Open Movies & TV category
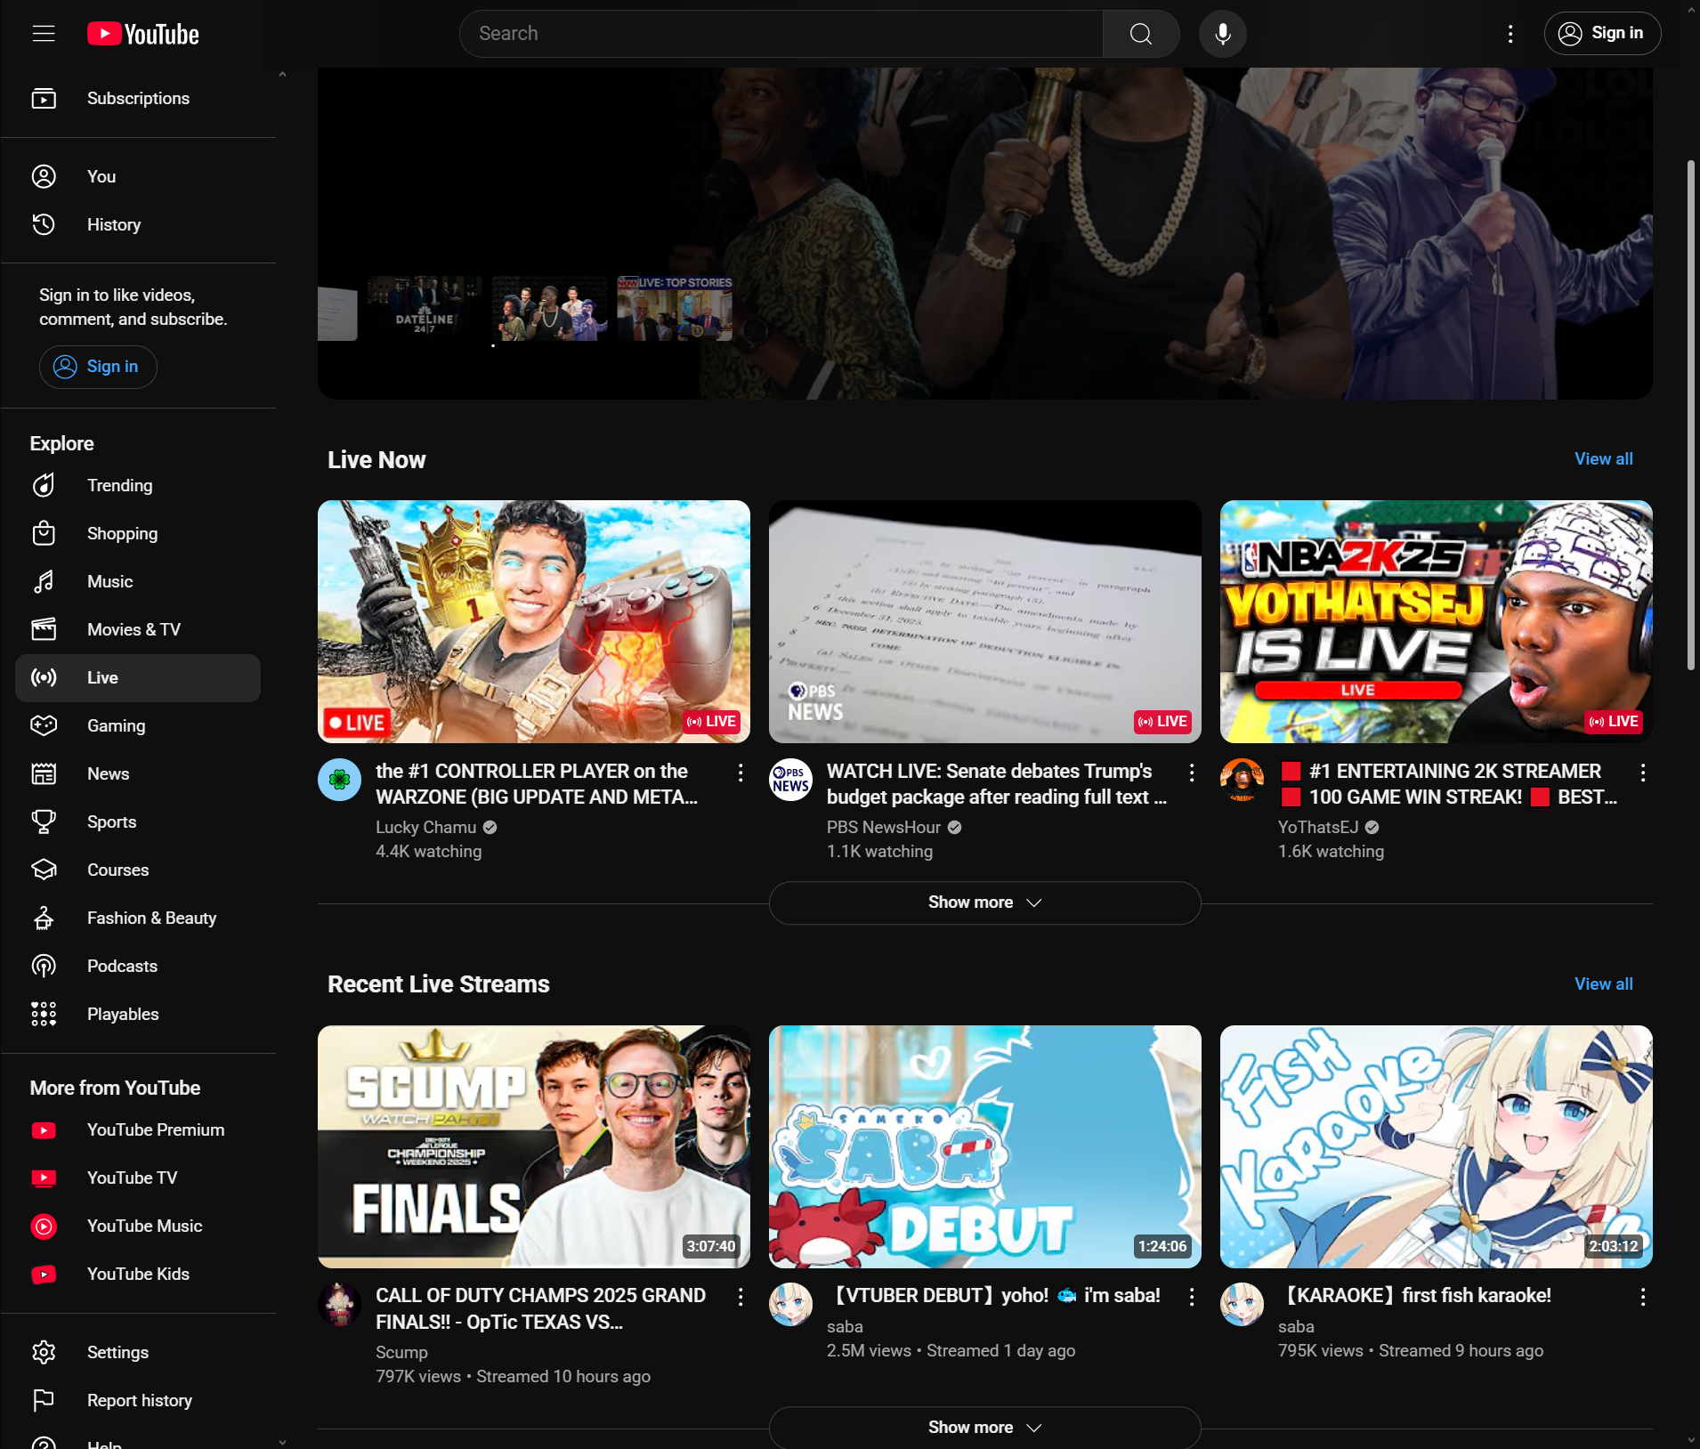Image resolution: width=1700 pixels, height=1449 pixels. pos(138,630)
